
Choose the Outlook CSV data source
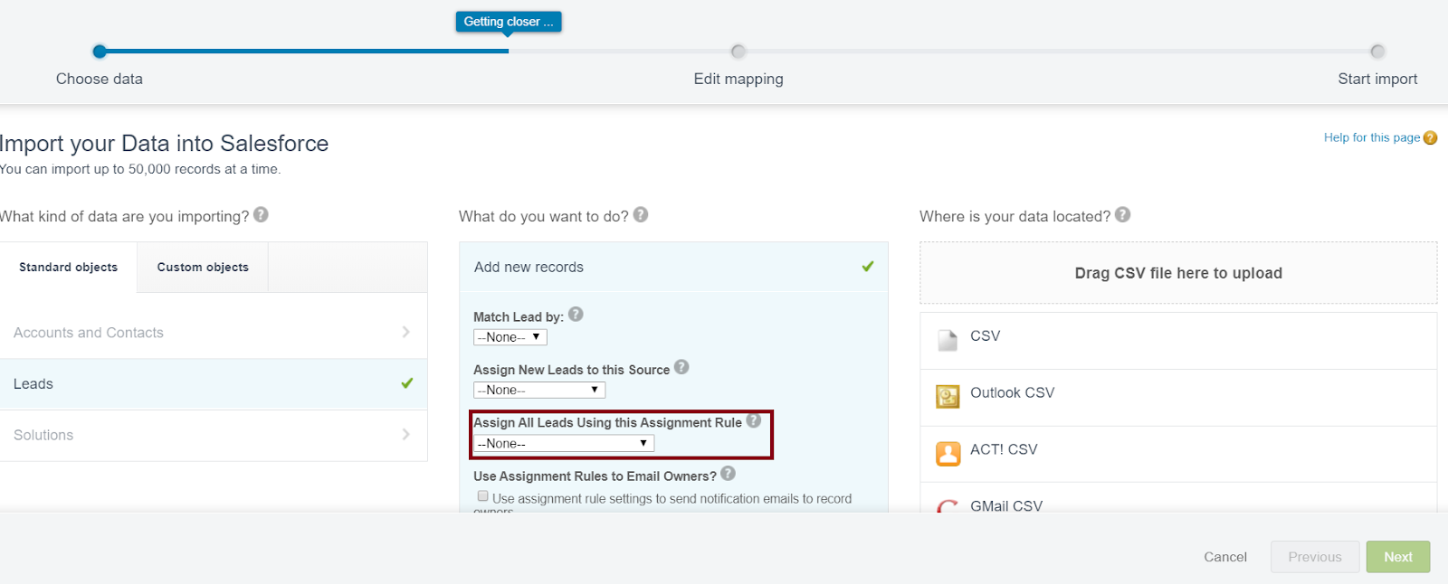(x=1178, y=398)
